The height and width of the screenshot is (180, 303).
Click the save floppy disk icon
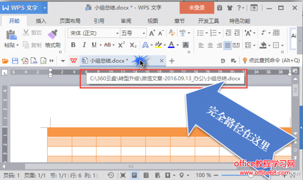point(15,61)
